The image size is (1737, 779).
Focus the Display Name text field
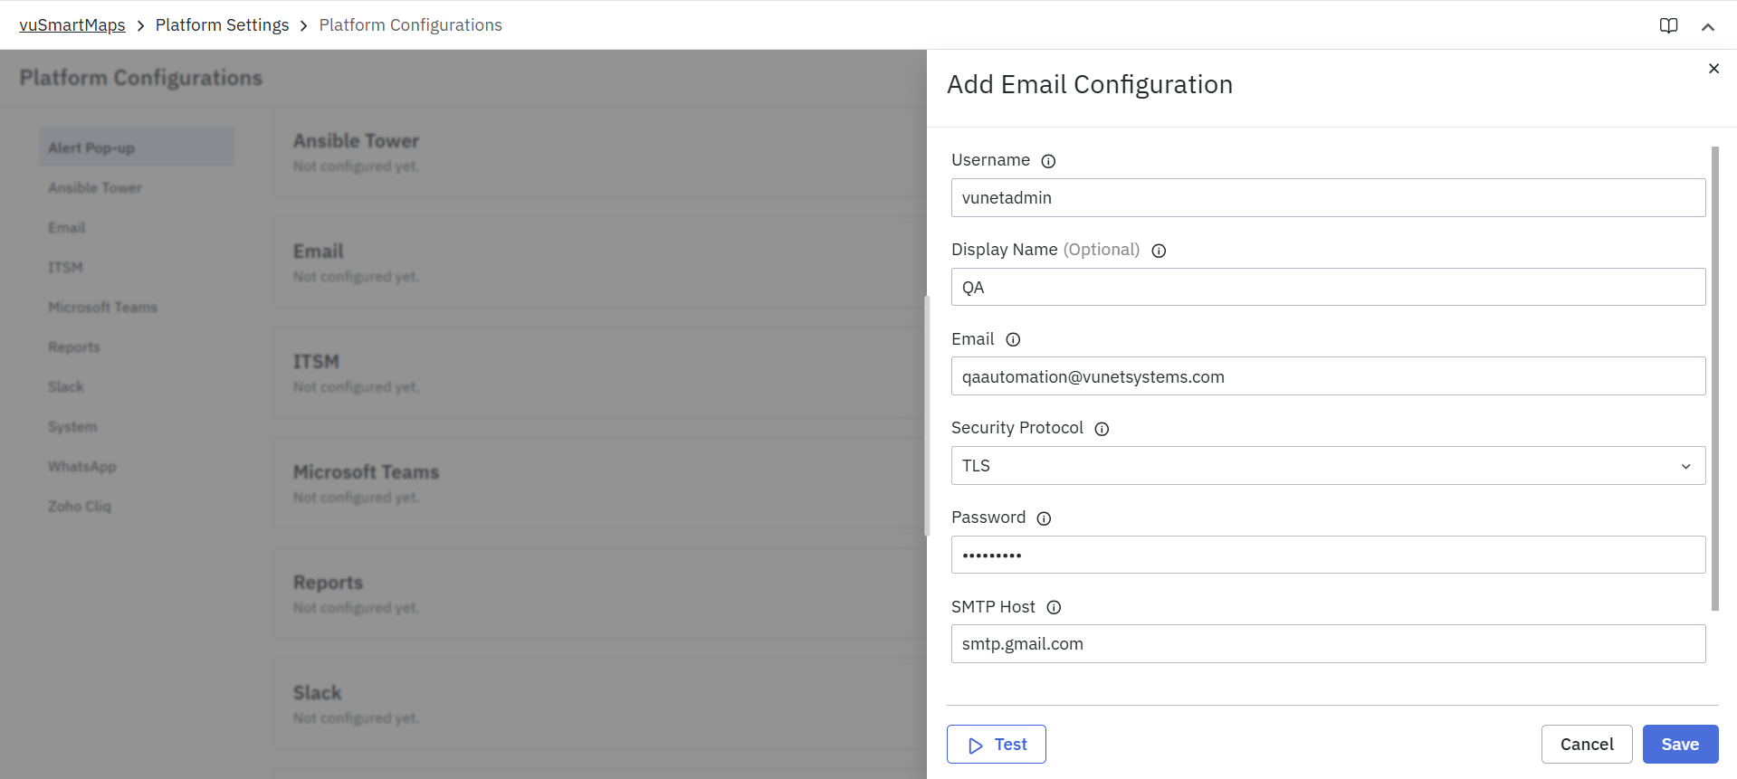point(1328,288)
